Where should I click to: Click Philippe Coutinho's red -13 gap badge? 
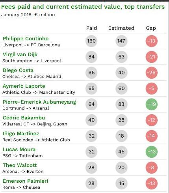(152, 41)
